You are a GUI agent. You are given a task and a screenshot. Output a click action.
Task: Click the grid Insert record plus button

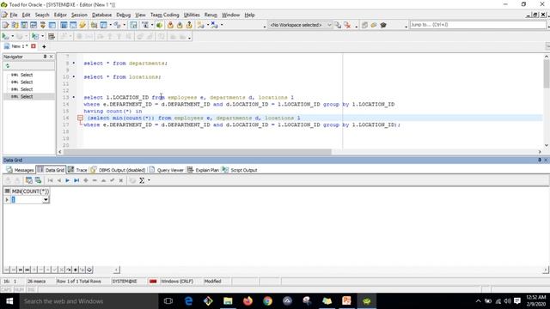86,180
